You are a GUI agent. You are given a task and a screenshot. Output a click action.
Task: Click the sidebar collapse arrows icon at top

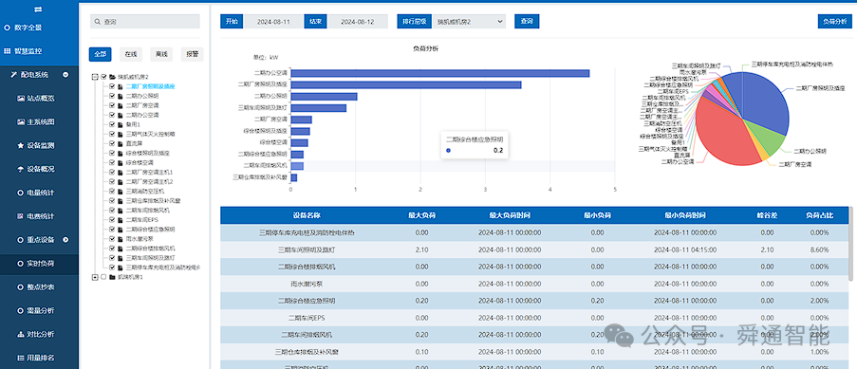point(38,9)
